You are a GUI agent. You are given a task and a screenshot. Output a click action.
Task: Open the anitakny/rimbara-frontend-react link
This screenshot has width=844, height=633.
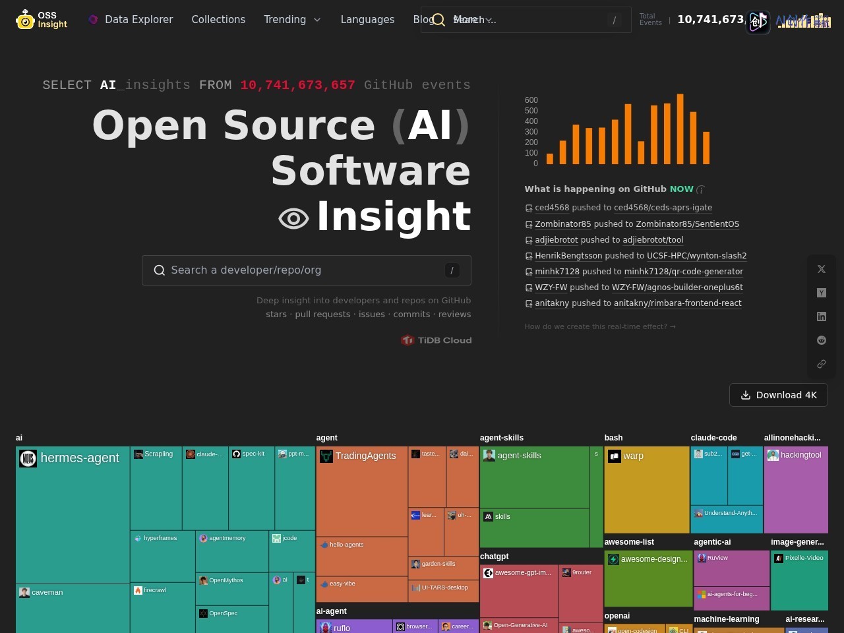click(x=678, y=303)
